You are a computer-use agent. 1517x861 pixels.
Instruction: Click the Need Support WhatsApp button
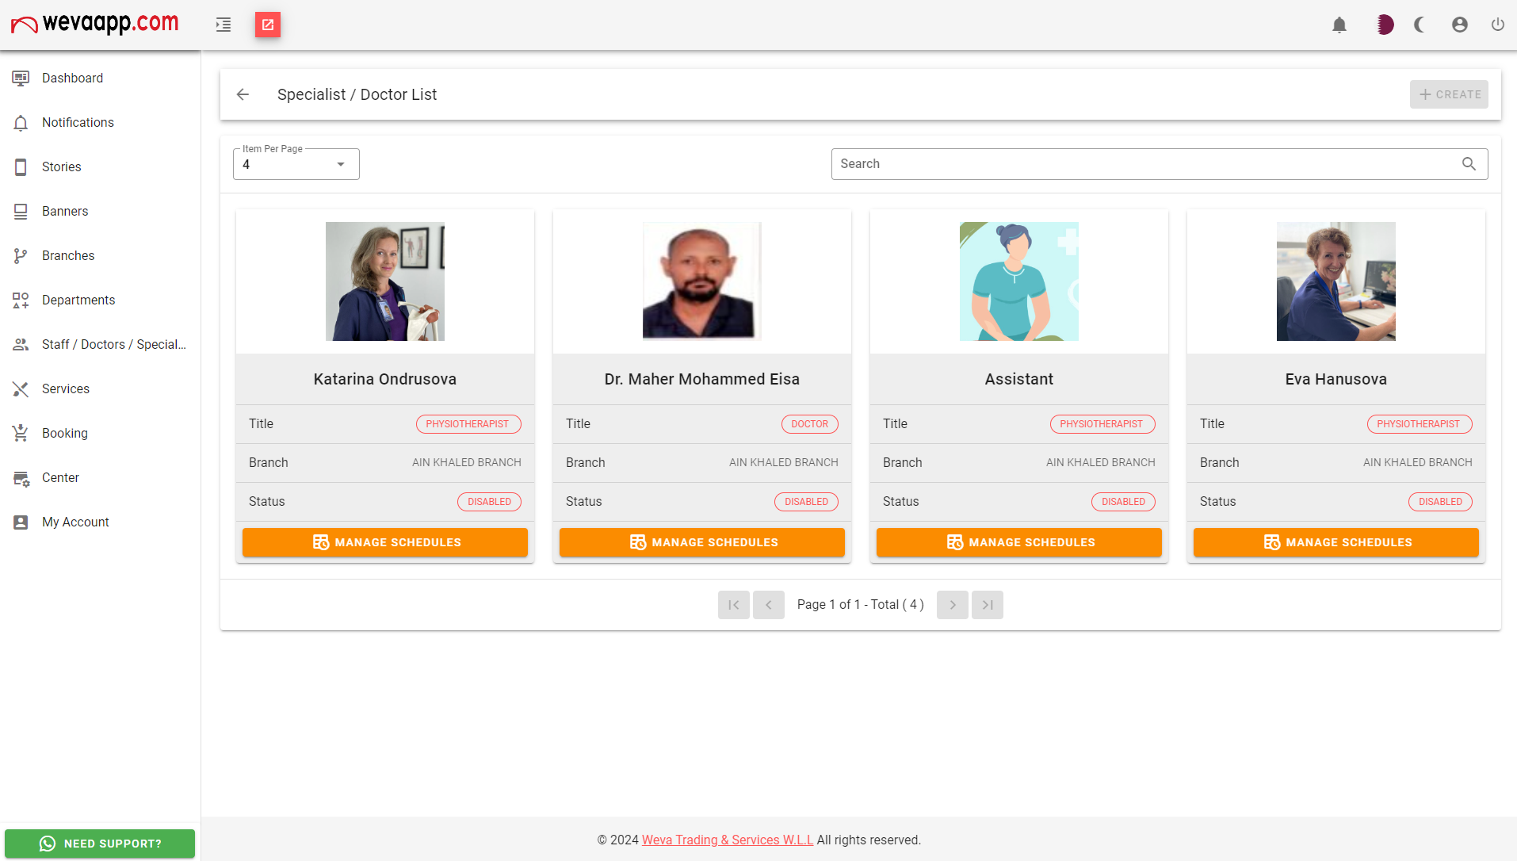100,844
